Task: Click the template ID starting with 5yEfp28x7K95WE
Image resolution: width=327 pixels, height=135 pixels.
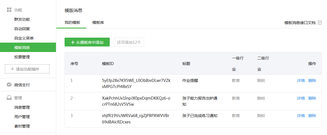Action: [136, 84]
